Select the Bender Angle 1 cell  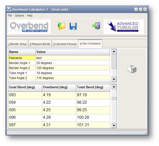(x=22, y=63)
